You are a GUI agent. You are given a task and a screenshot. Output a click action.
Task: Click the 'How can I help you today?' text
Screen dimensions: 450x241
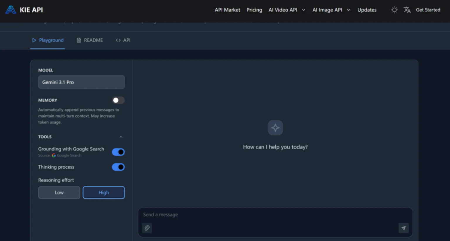[x=275, y=147]
